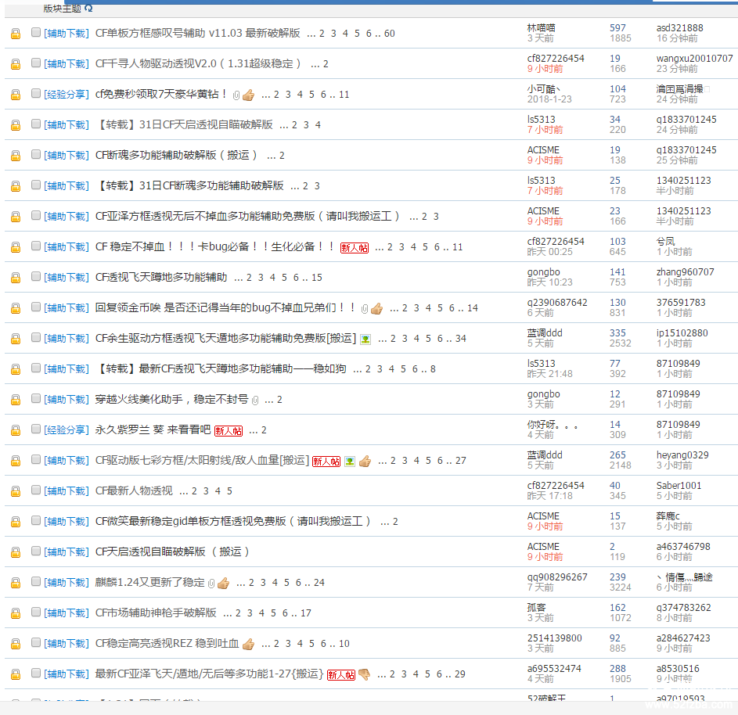
Task: Open thread 穿越火线美化助手，稳定不封号
Action: coord(172,399)
